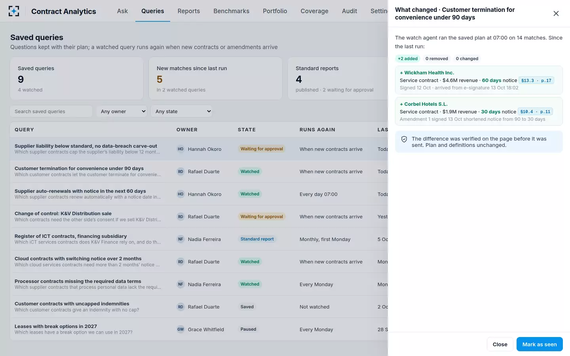Viewport: 570px width, 356px height.
Task: Open Supplier auto-renewals with notice query
Action: click(x=80, y=191)
